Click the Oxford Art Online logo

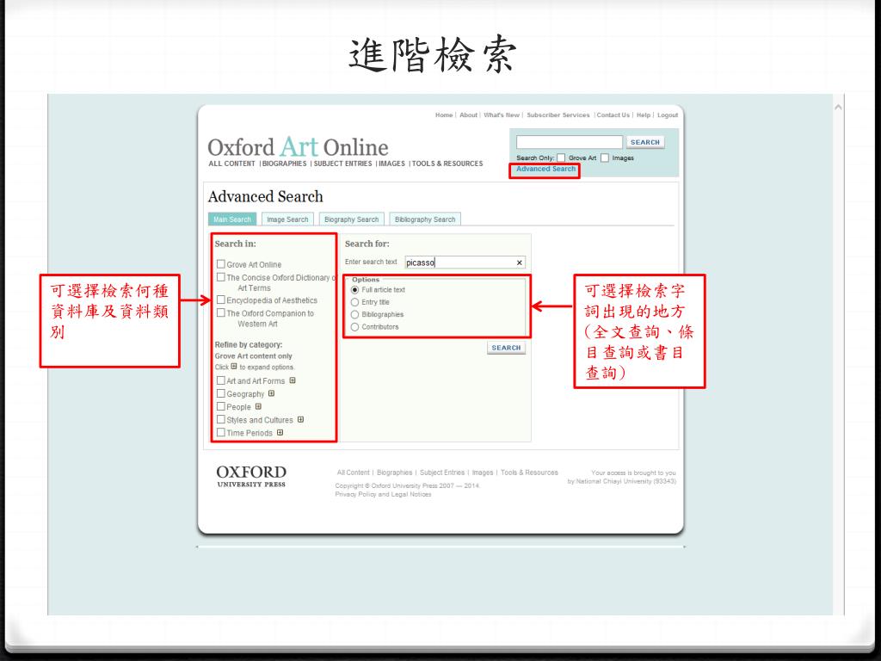pyautogui.click(x=298, y=146)
